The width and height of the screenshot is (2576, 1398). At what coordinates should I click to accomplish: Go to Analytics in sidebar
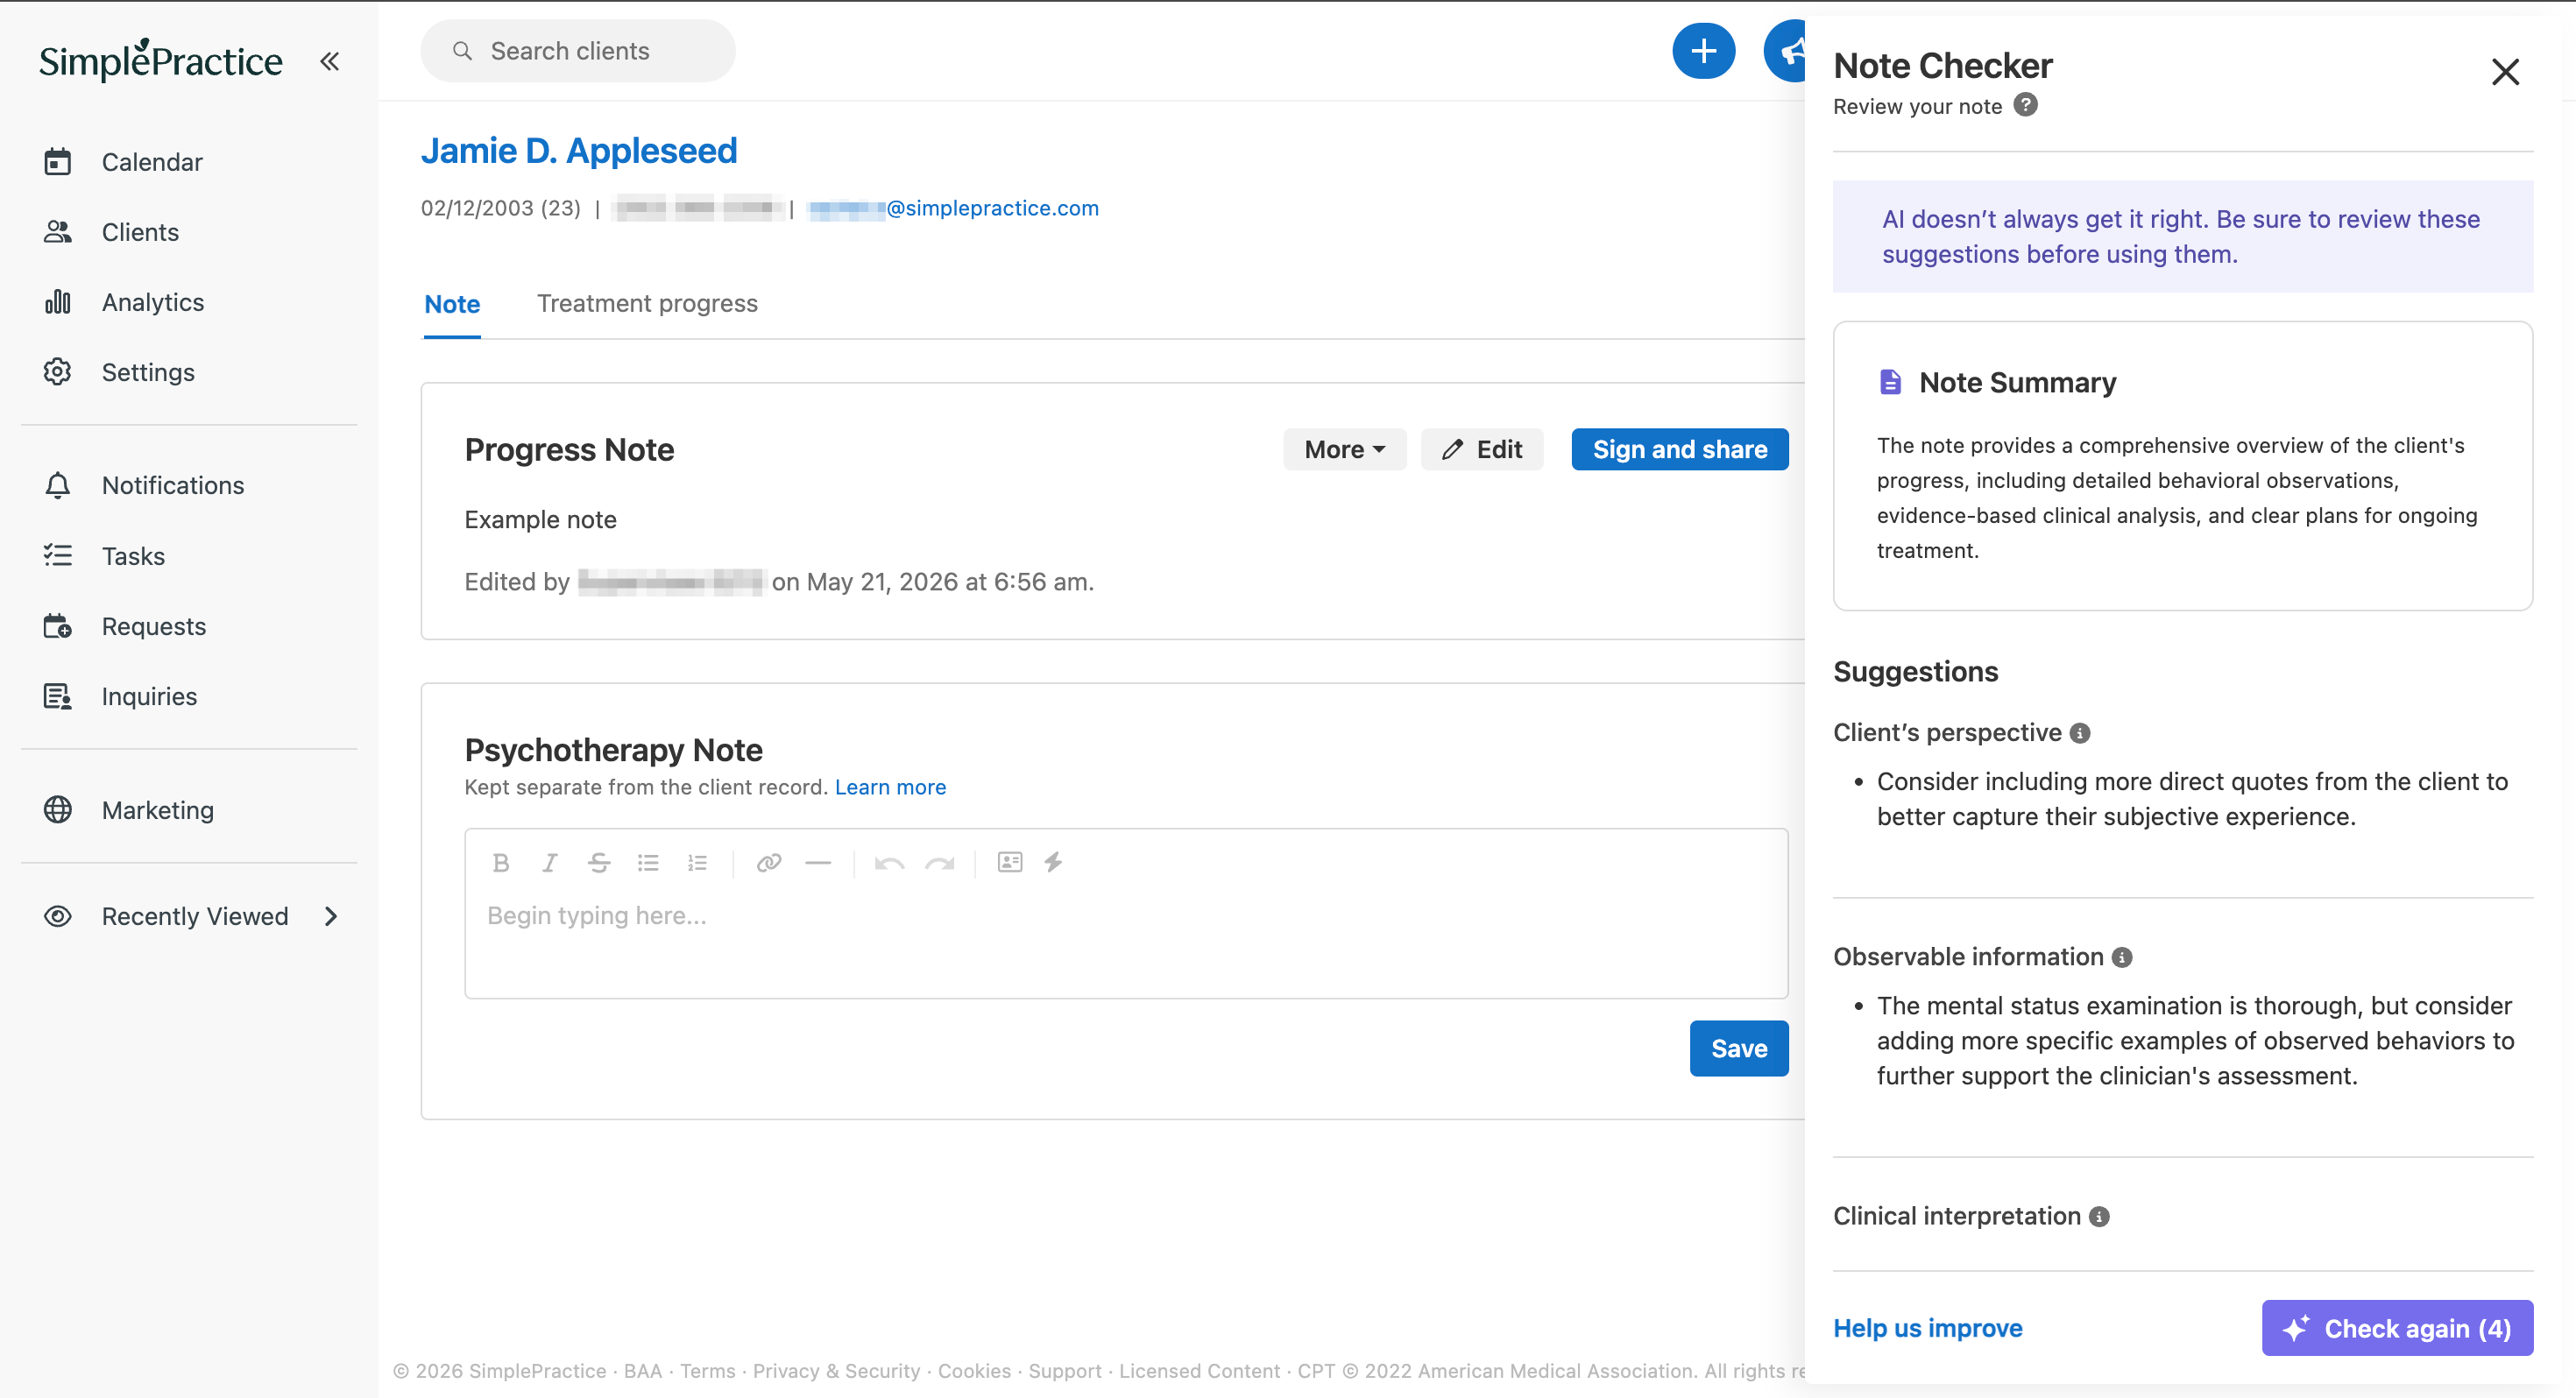[153, 302]
